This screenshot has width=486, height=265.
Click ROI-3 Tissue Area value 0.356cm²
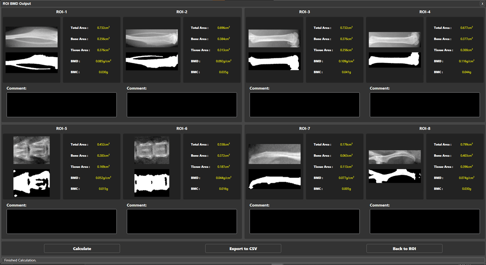tap(346, 50)
